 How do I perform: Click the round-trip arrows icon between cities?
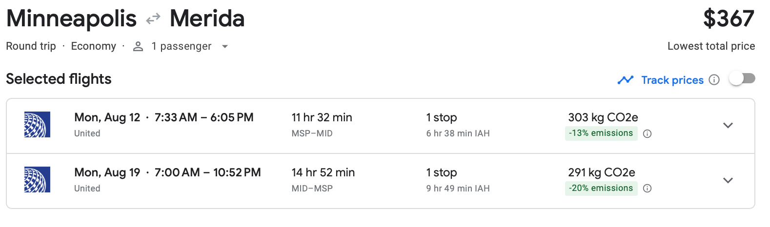(x=153, y=19)
